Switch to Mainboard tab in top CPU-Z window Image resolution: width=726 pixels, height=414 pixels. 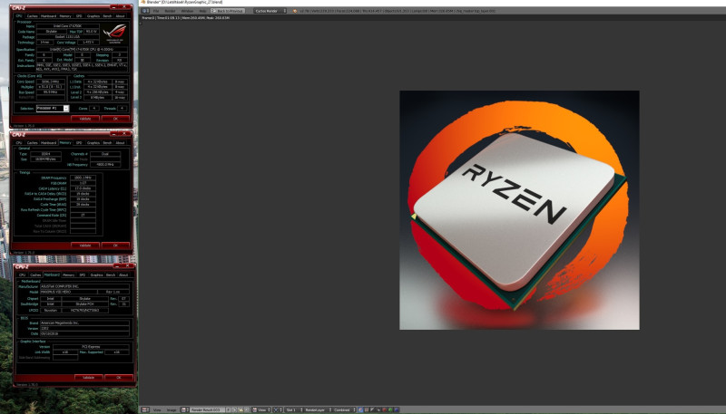[48, 16]
